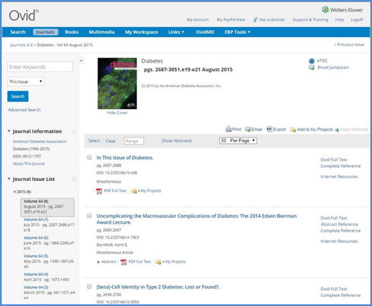Click Show Abstracts link

pos(176,141)
